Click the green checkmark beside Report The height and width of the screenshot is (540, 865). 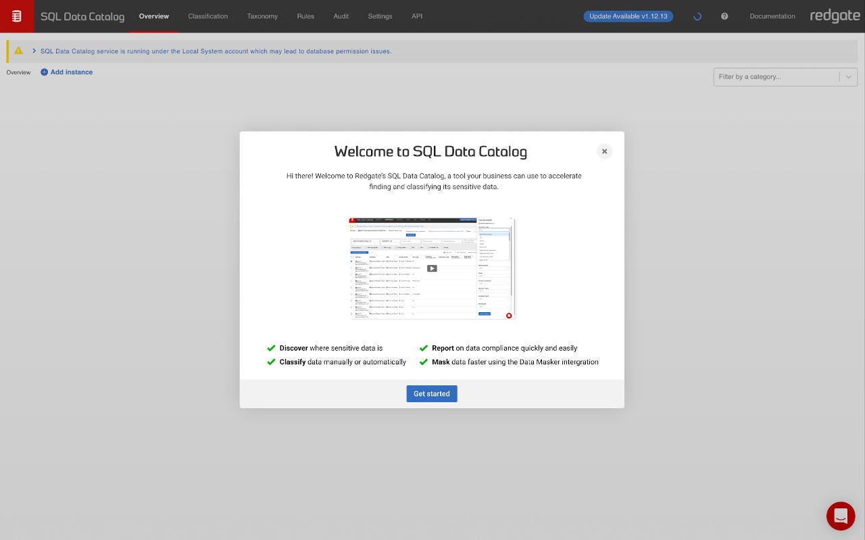tap(424, 348)
